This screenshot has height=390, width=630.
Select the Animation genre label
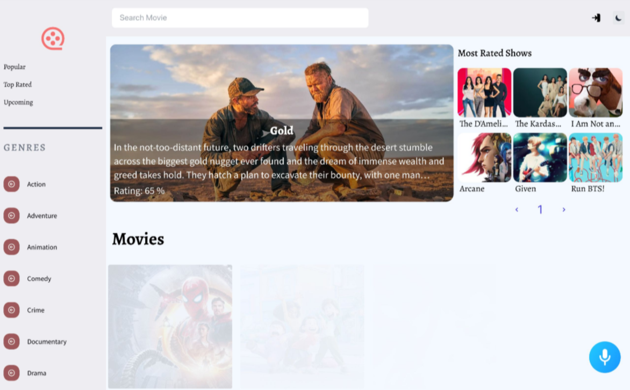42,247
